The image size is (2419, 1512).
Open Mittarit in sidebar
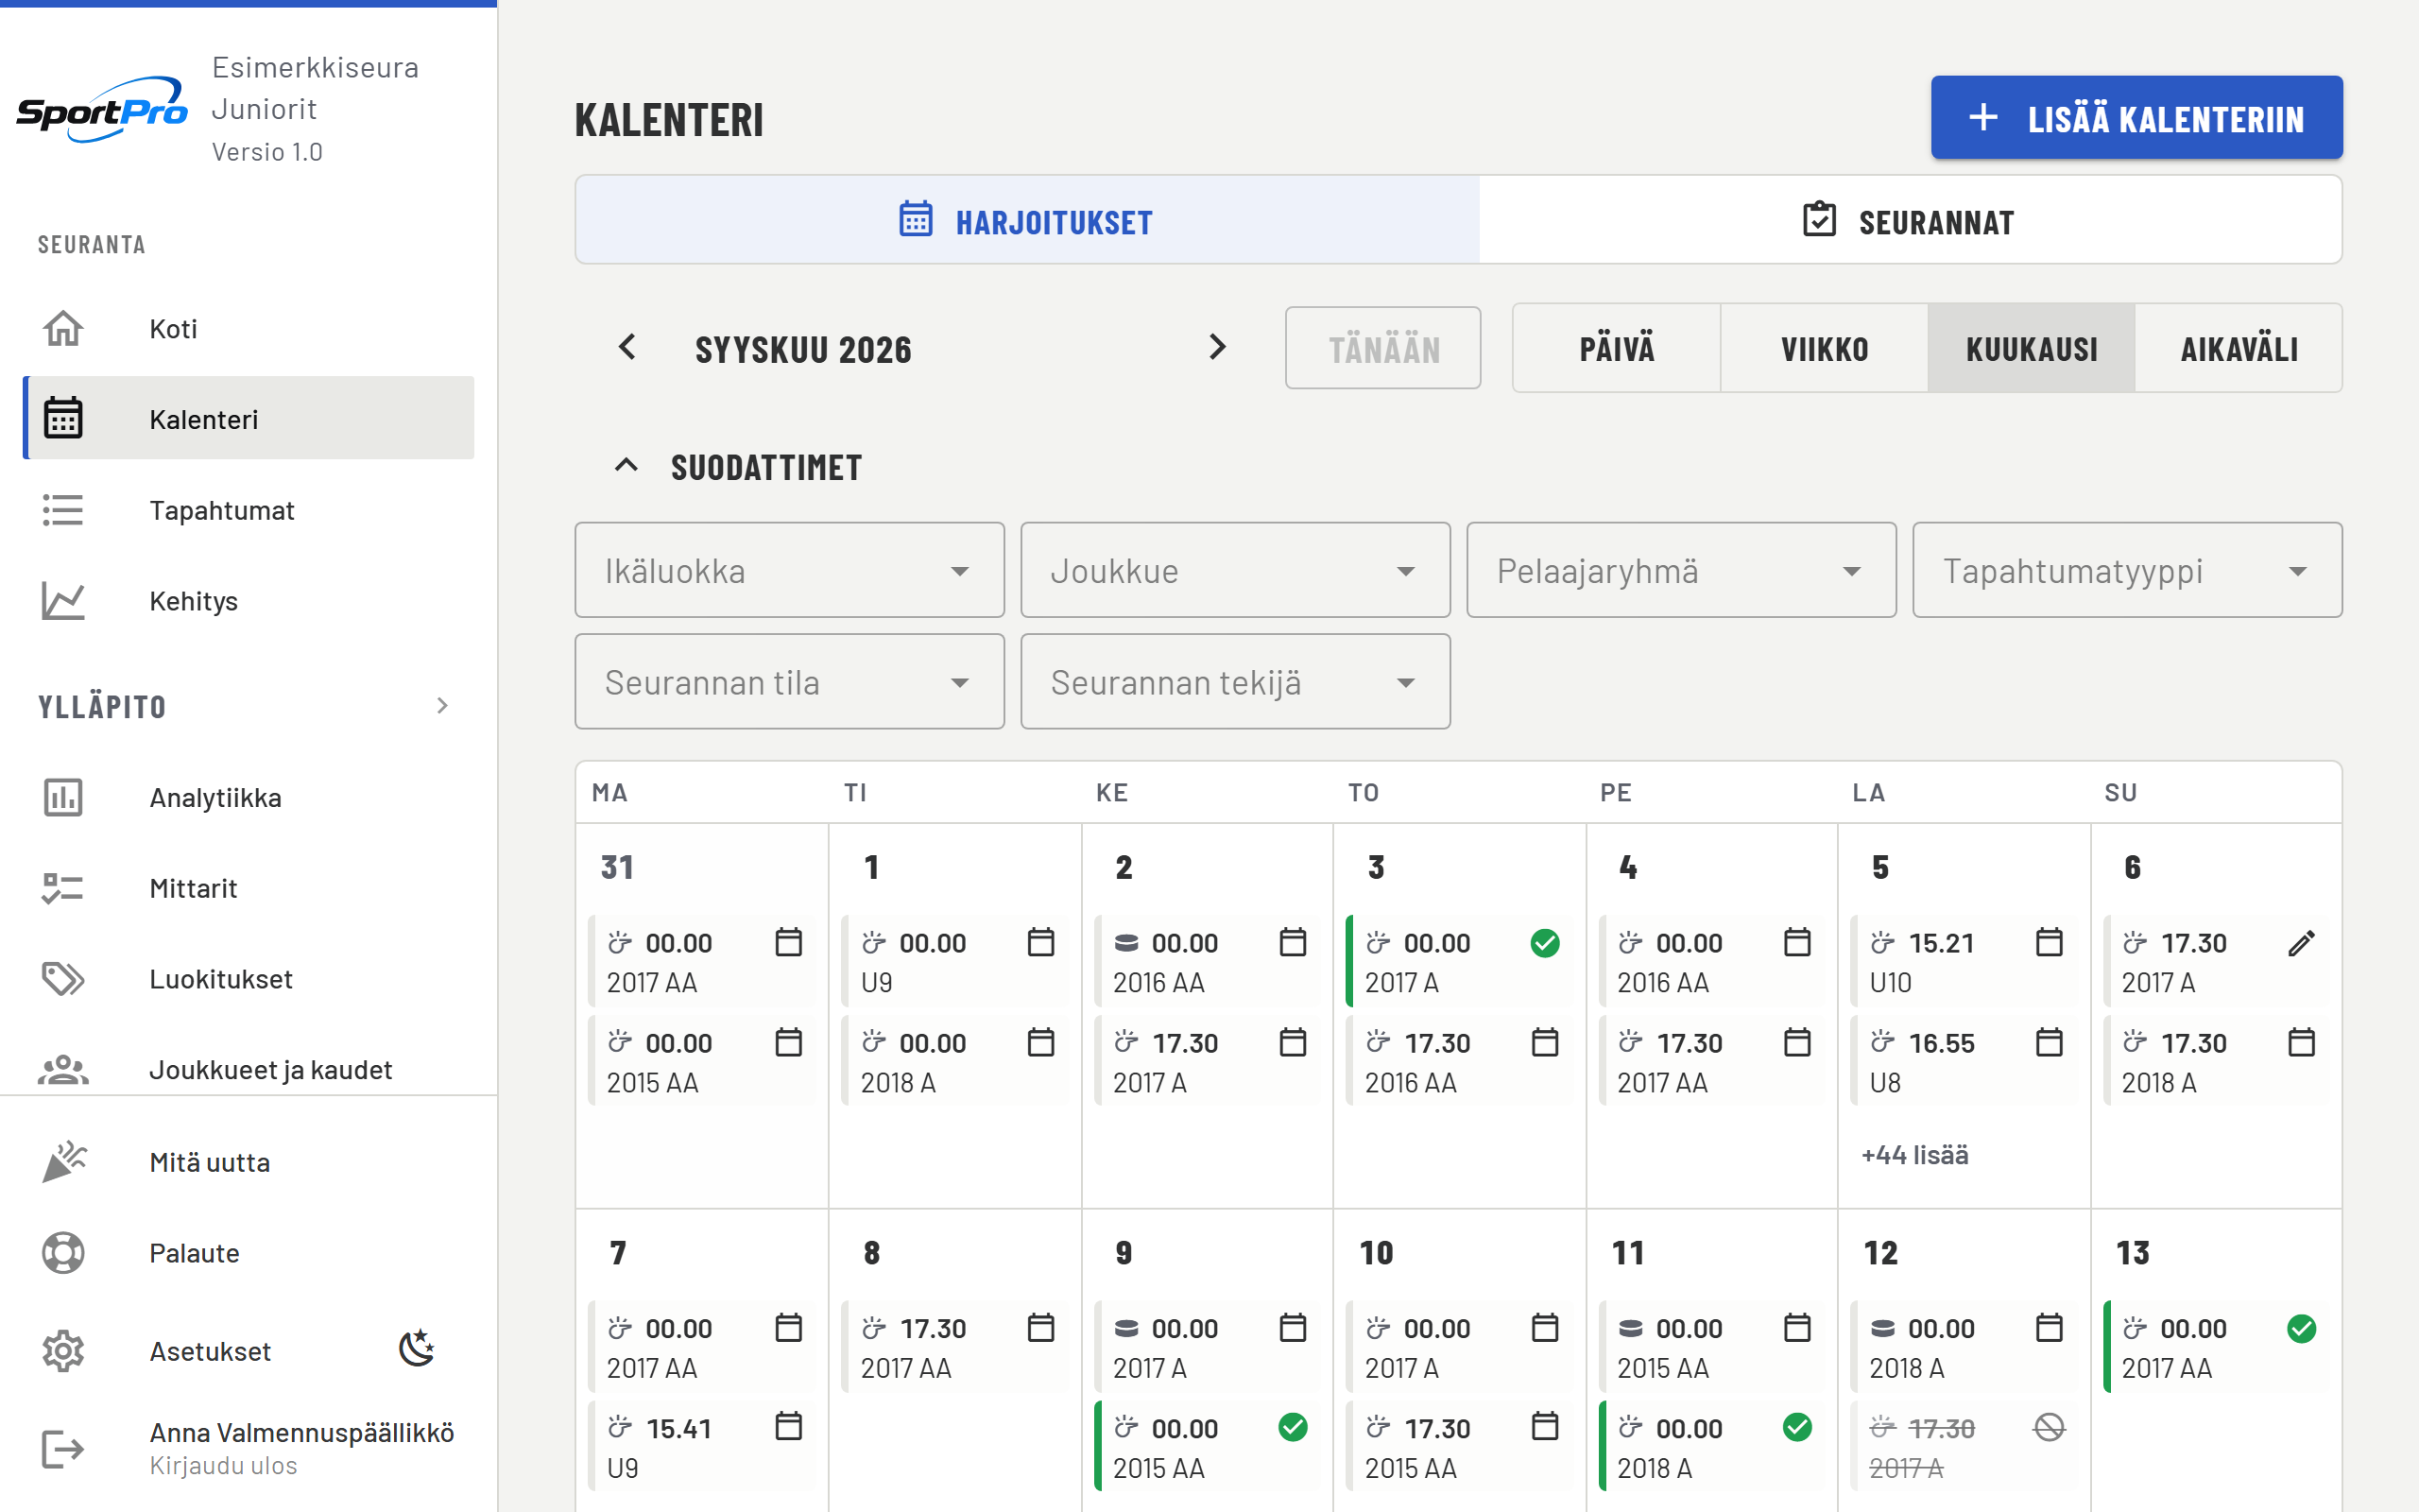[x=248, y=888]
